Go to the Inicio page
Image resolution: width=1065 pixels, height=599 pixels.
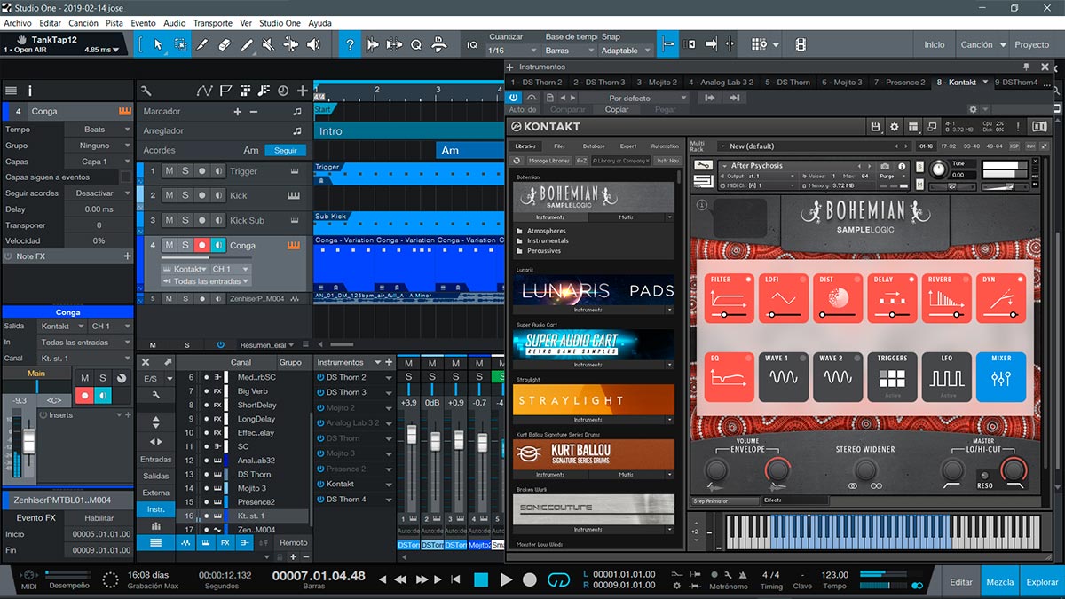[935, 44]
